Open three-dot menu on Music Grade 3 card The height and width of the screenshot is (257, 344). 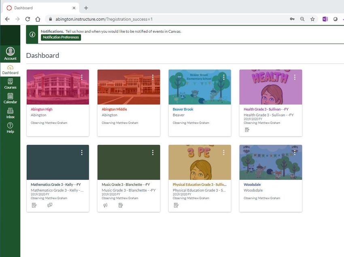tap(153, 153)
